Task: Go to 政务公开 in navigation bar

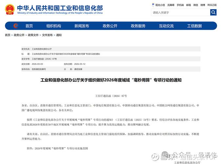Action: tap(110, 26)
